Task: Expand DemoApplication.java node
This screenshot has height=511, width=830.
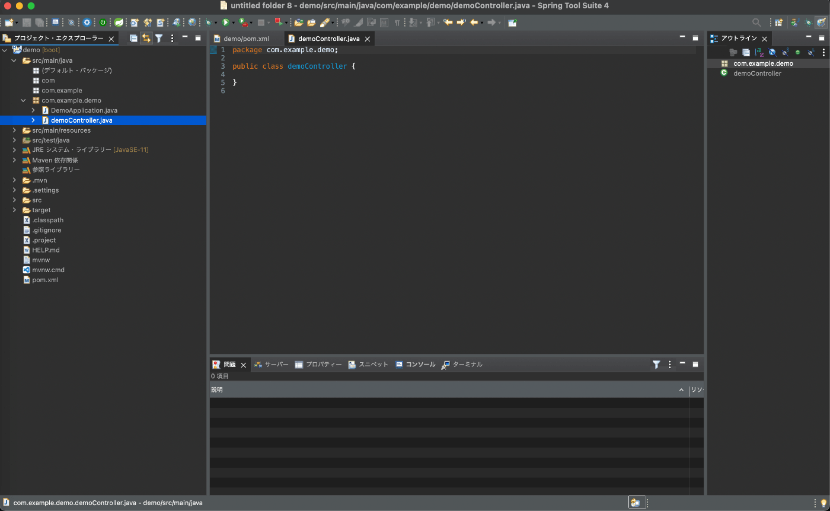Action: [x=33, y=110]
